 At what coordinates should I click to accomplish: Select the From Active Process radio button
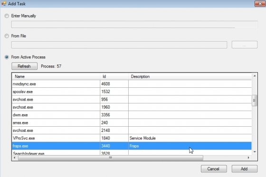click(x=7, y=57)
